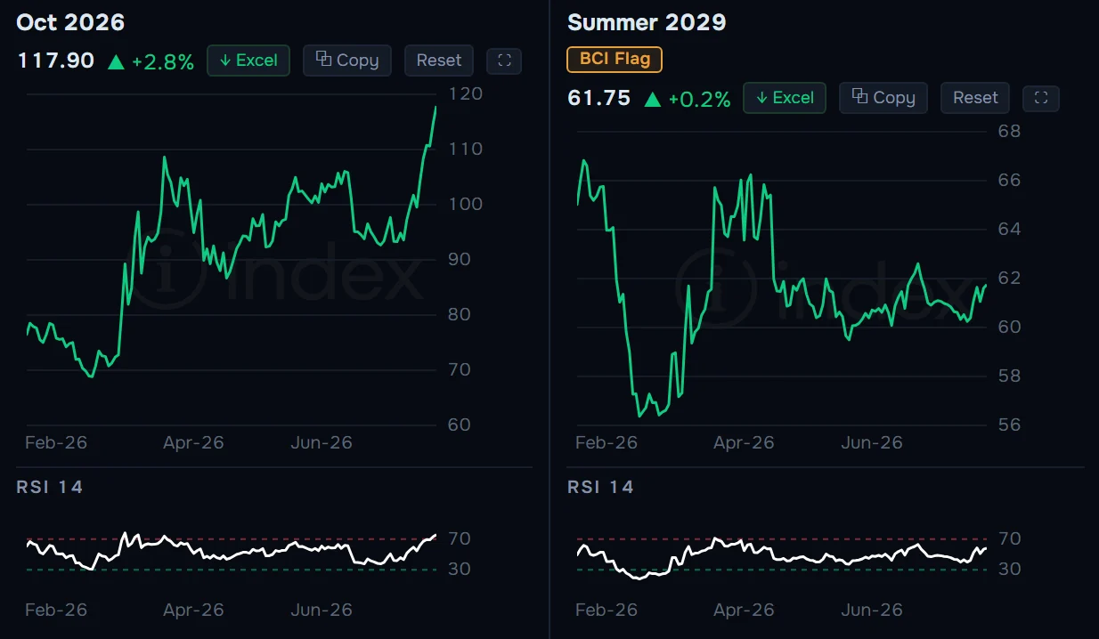
Task: Click Apr-26 on Oct 2026 price axis
Action: click(193, 442)
